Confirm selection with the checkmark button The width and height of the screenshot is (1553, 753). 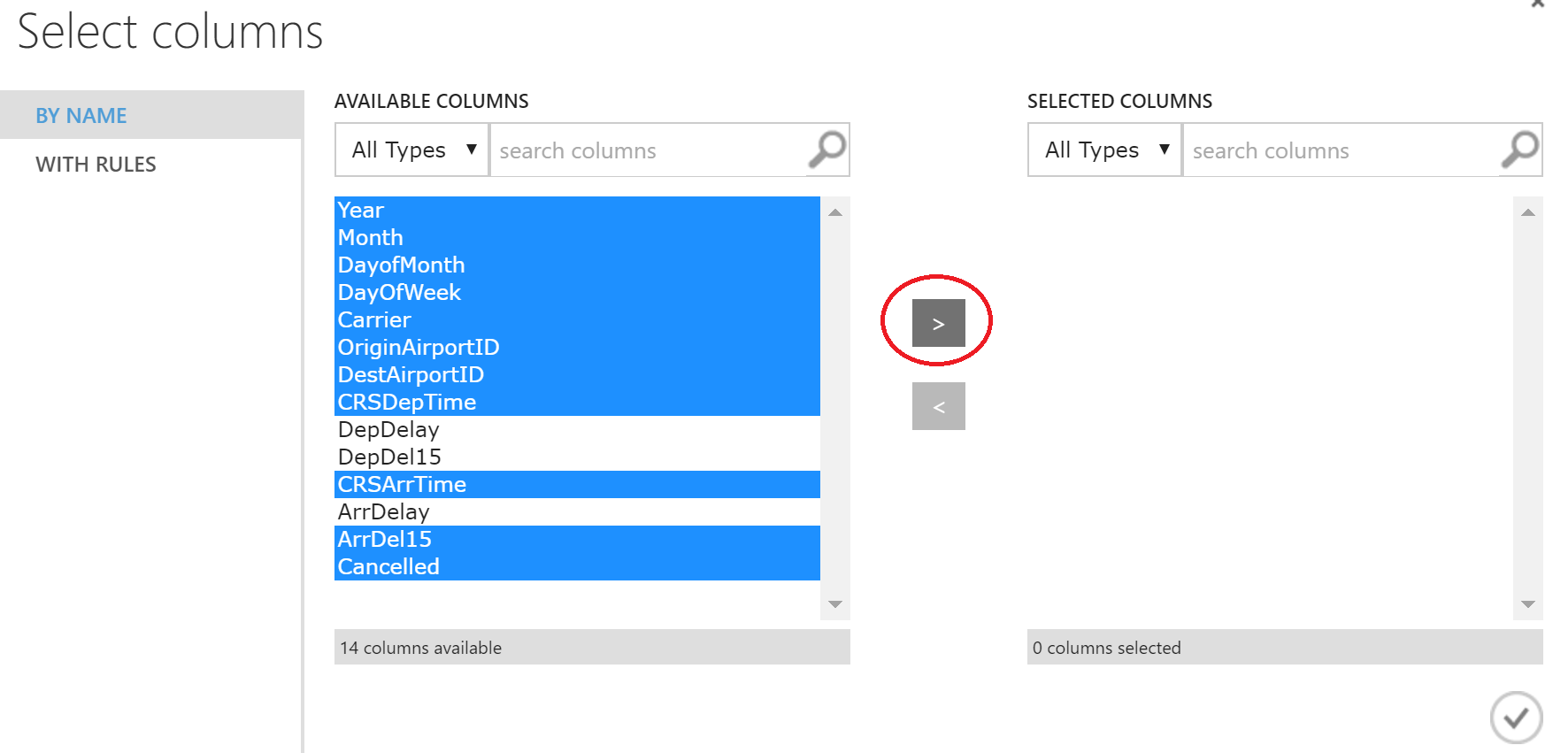tap(1516, 717)
